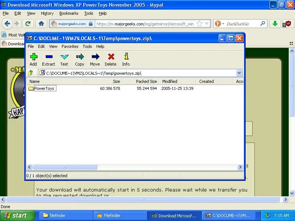The height and width of the screenshot is (221, 295).
Task: Open the uBlock Origin shield icon
Action: pyautogui.click(x=287, y=24)
